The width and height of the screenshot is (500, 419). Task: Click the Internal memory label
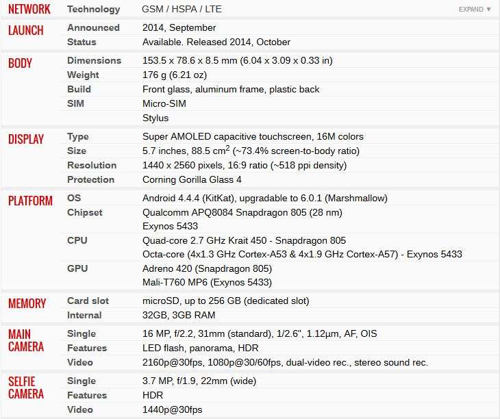84,315
